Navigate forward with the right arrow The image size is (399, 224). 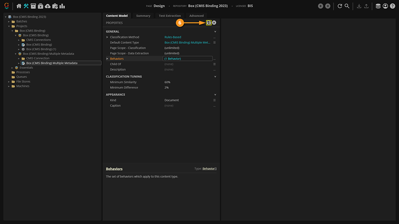(328, 6)
